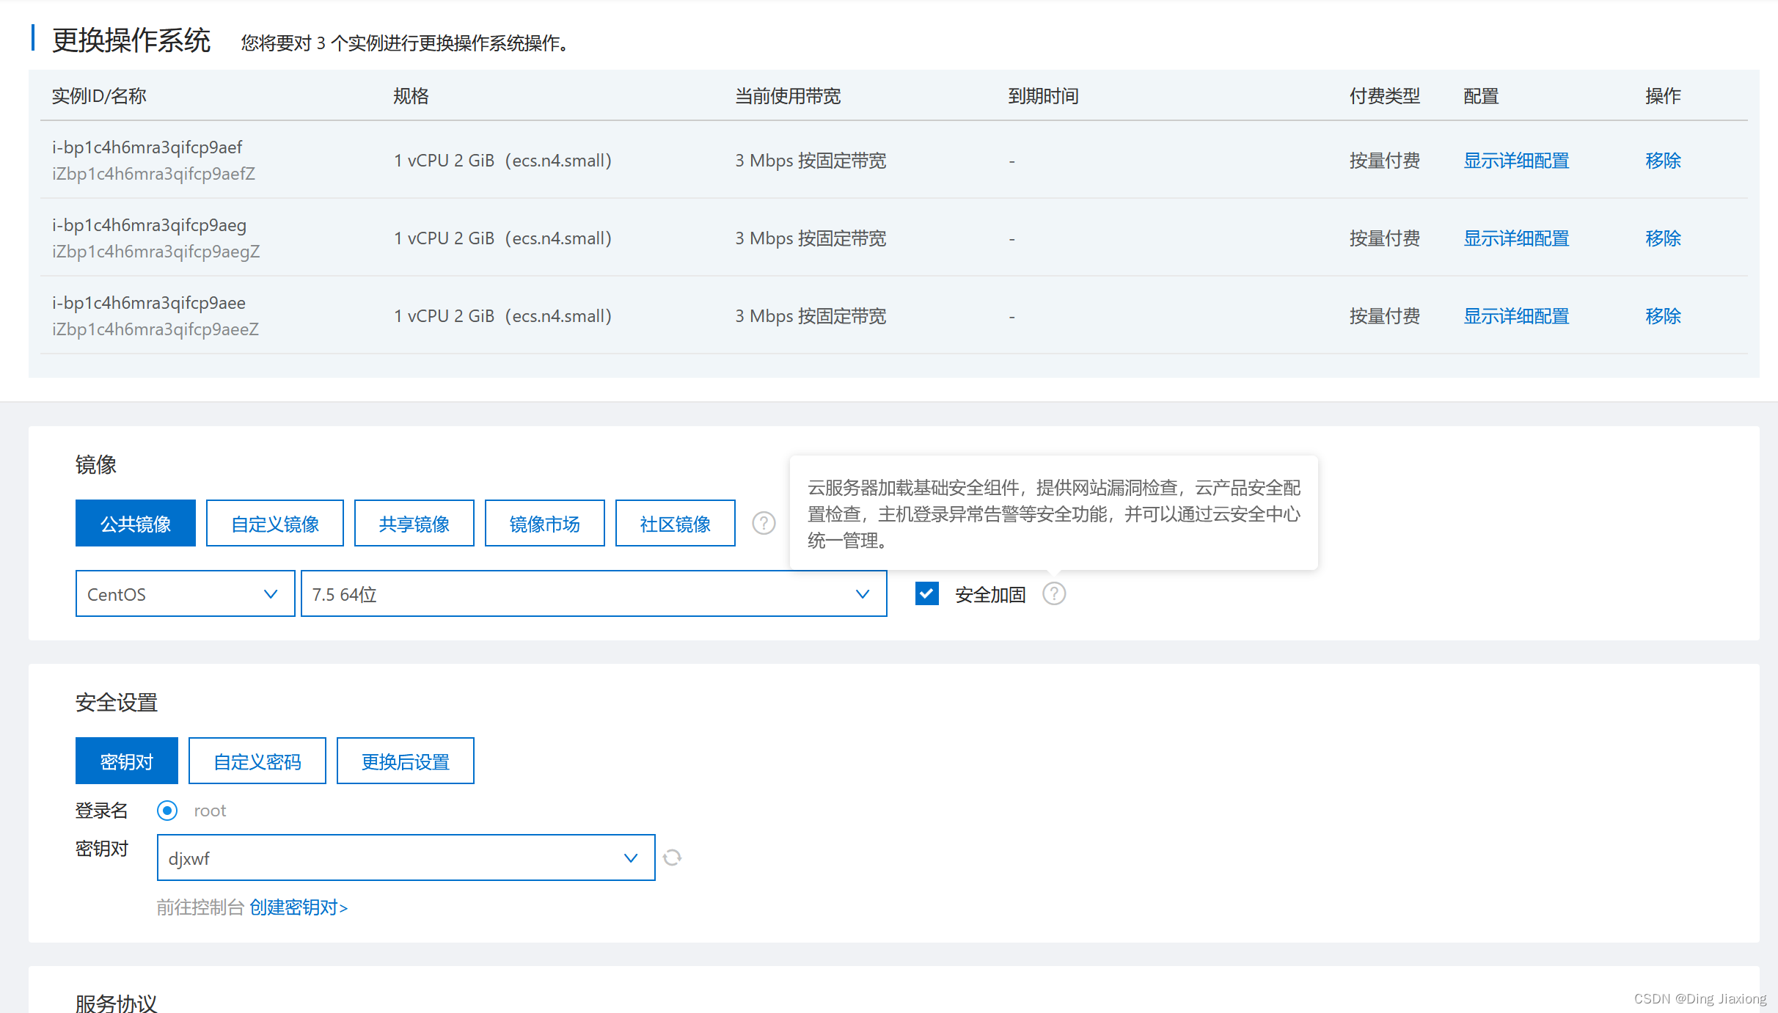Image resolution: width=1778 pixels, height=1013 pixels.
Task: Click the 服务协议 section heading
Action: click(x=117, y=1002)
